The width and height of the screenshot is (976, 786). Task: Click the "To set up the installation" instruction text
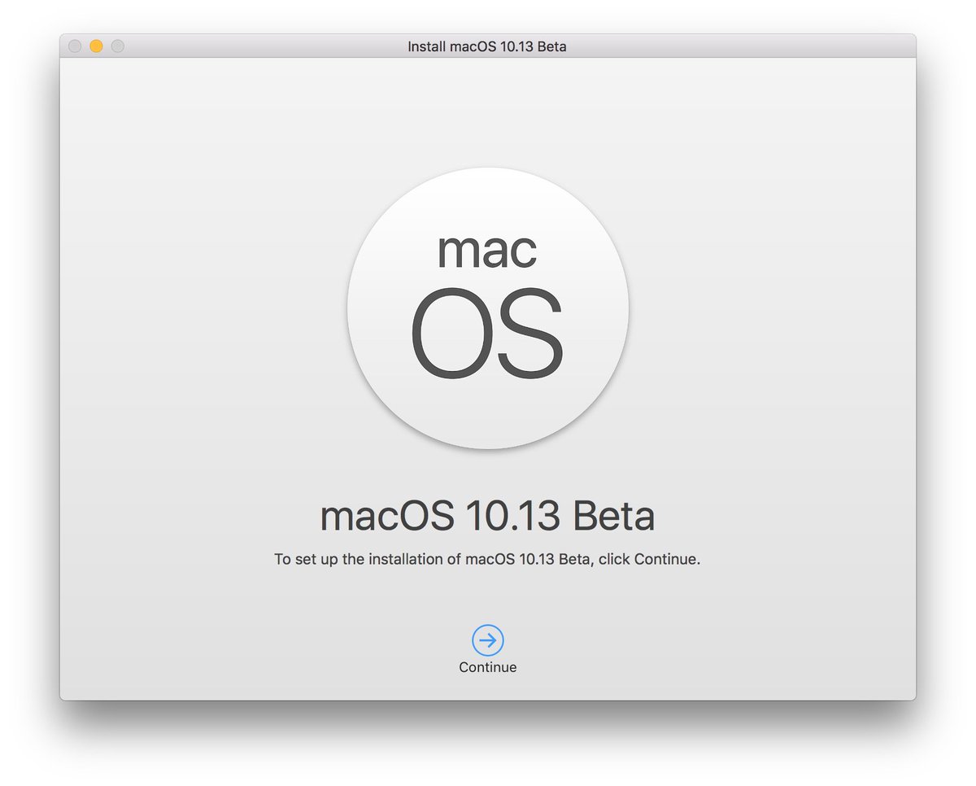[487, 560]
